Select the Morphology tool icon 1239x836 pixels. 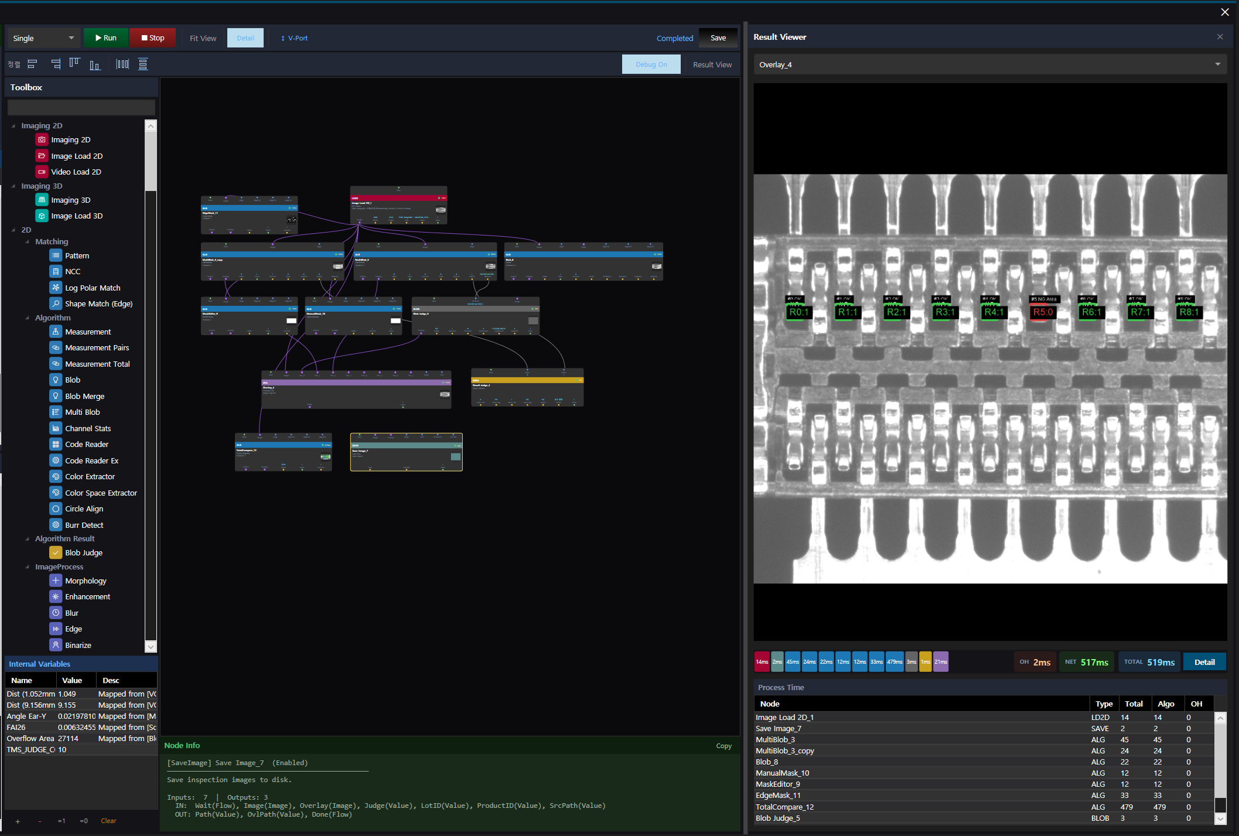tap(56, 581)
